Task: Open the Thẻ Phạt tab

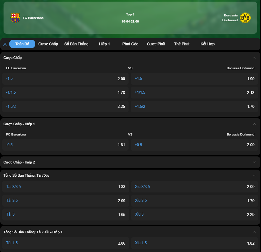Action: click(x=182, y=44)
